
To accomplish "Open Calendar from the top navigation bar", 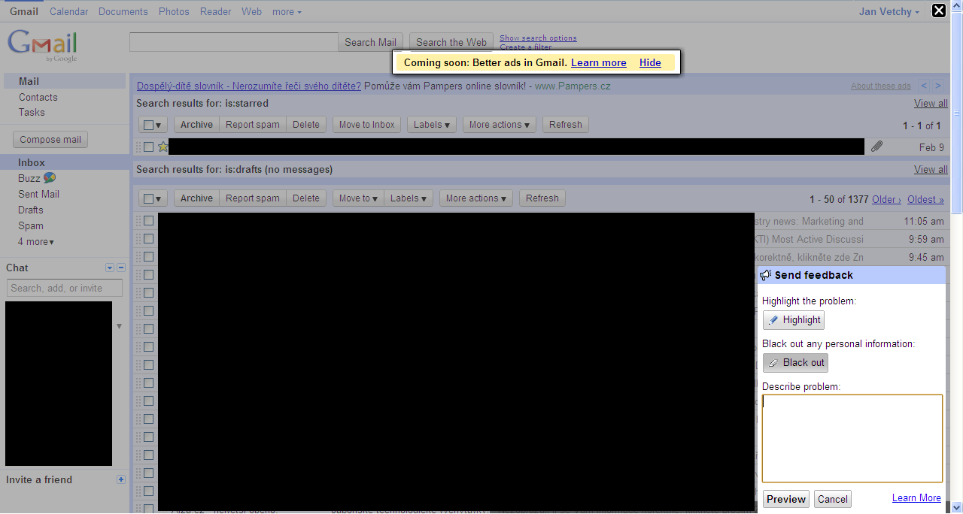I will [x=68, y=11].
